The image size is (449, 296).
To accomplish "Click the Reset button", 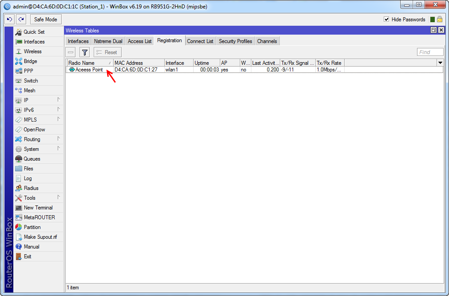I will coord(107,52).
